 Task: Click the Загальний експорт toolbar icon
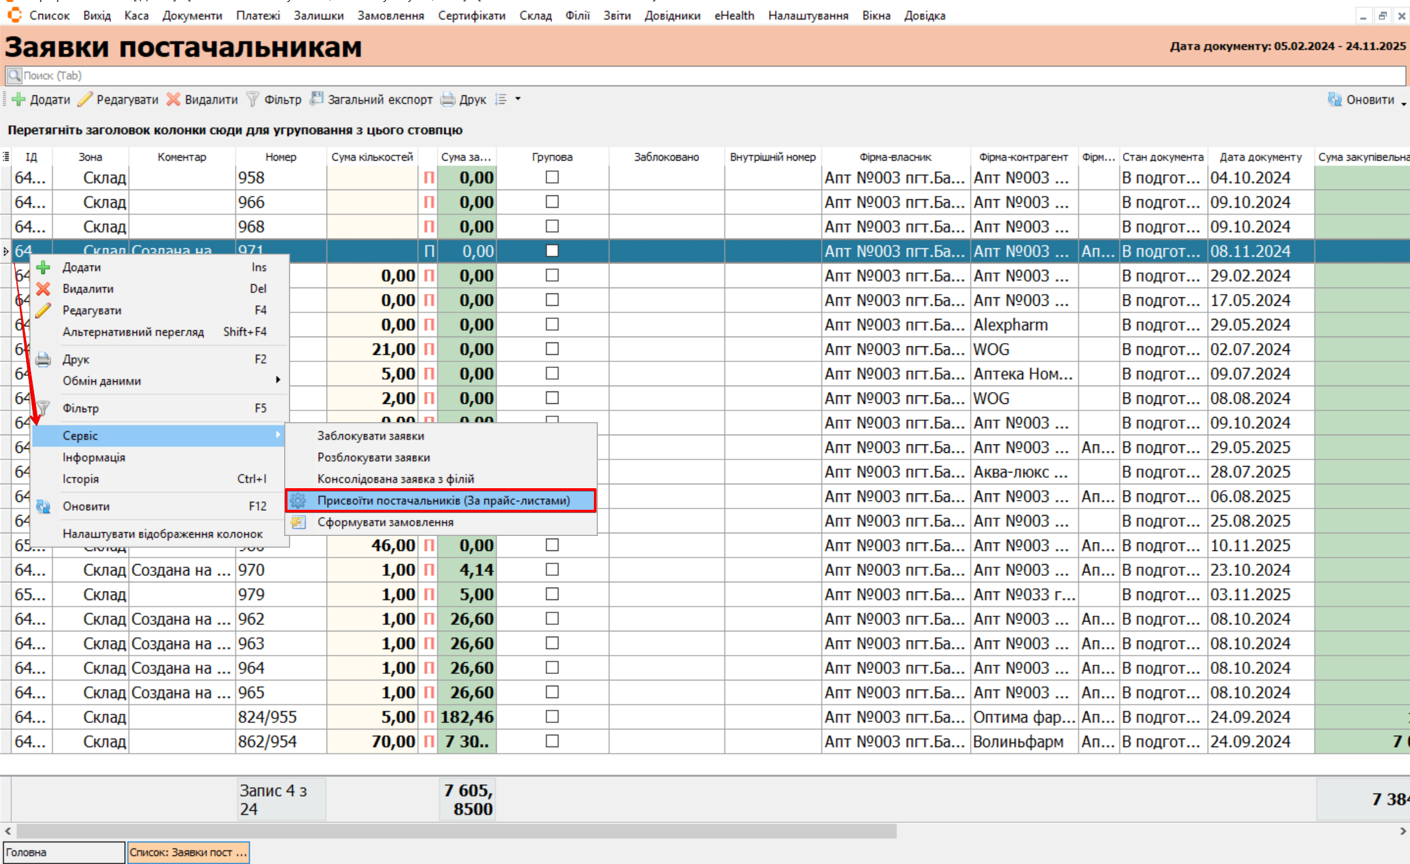(317, 99)
